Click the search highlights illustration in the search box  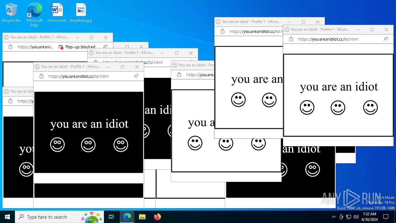(92, 217)
